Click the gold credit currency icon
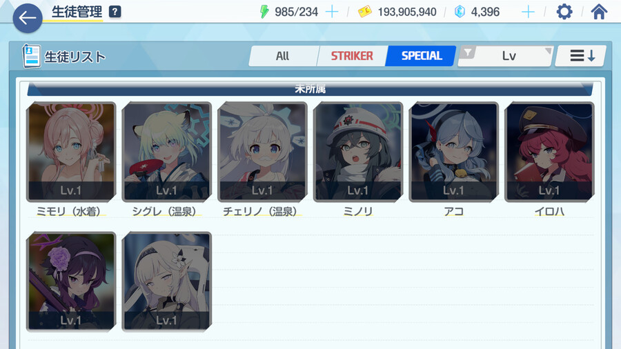 pos(365,12)
